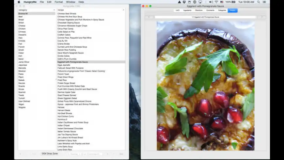Sort by the recipe column header

click(x=91, y=10)
